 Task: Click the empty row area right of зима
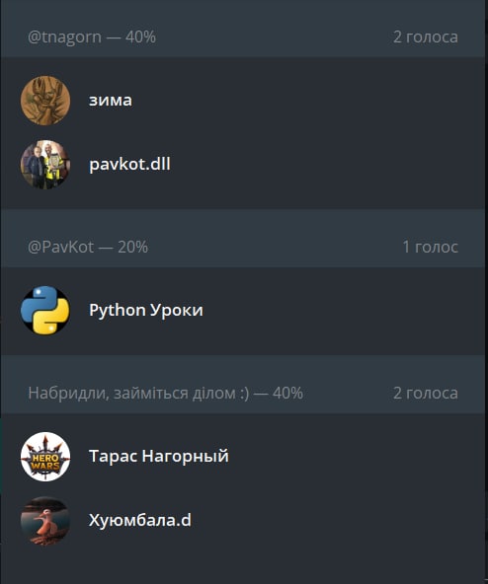(309, 101)
